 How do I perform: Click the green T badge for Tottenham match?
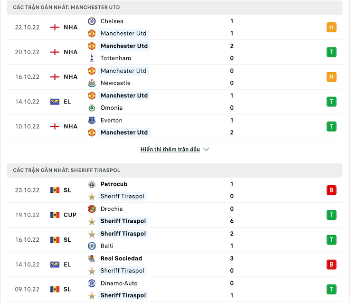click(x=331, y=52)
